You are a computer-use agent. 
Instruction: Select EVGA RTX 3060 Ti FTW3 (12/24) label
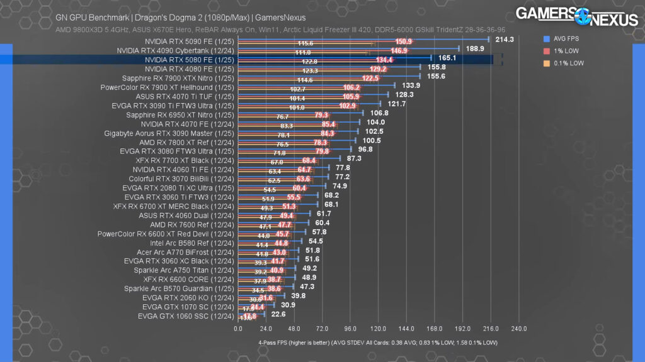tap(179, 197)
